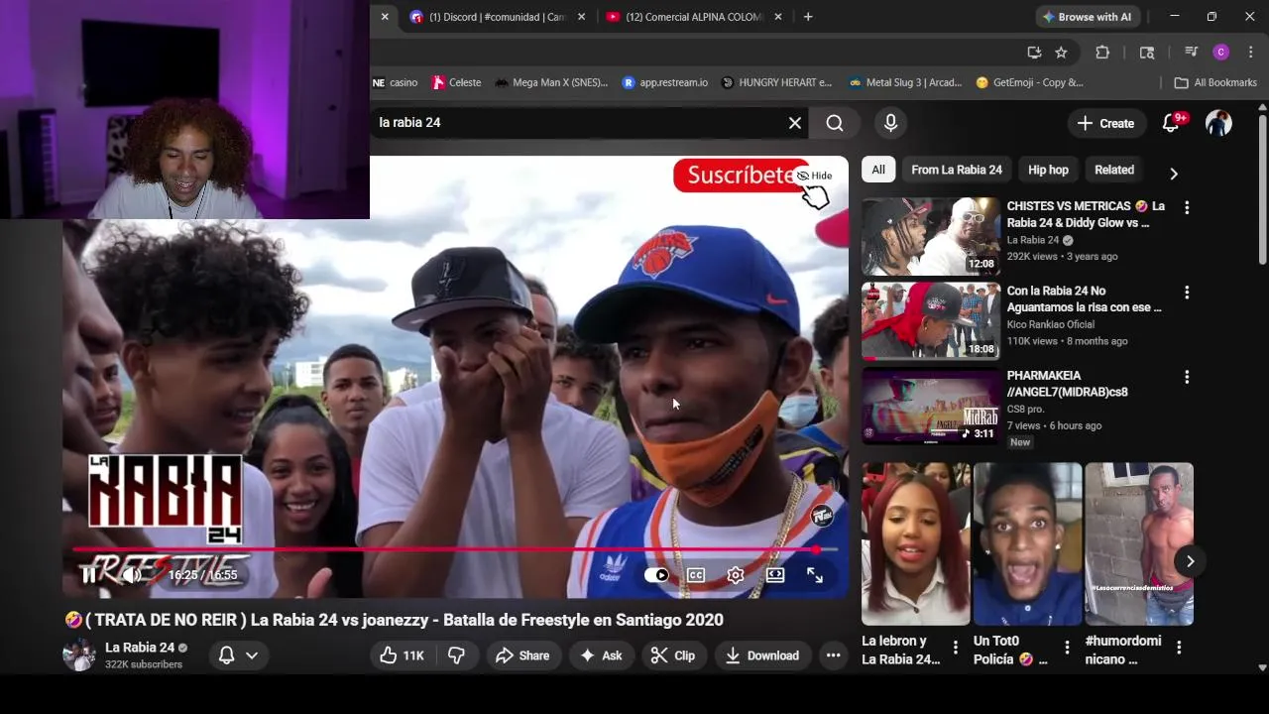Viewport: 1269px width, 714px height.
Task: Like the video showing 11K likes
Action: [x=402, y=655]
